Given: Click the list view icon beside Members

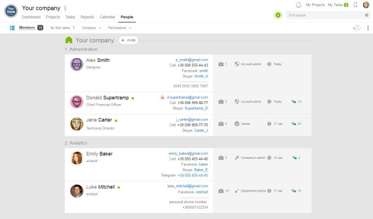Looking at the screenshot, I should 12,27.
